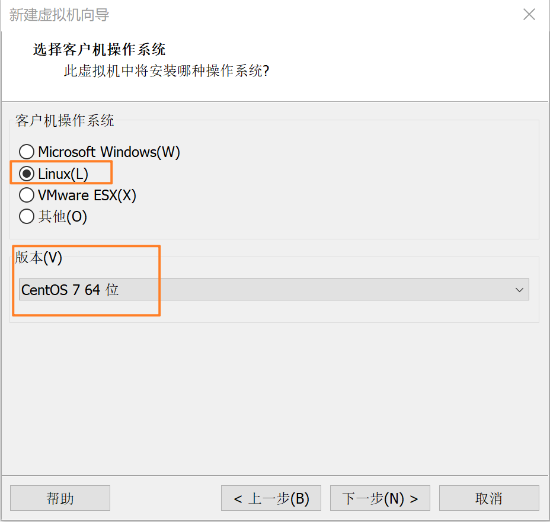Viewport: 550px width, 522px height.
Task: Pick the 其他(O) radio button
Action: (27, 216)
